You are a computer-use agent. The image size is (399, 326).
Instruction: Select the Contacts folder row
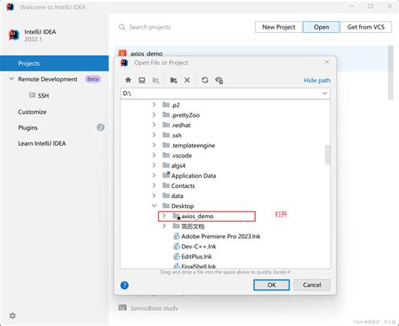[226, 186]
